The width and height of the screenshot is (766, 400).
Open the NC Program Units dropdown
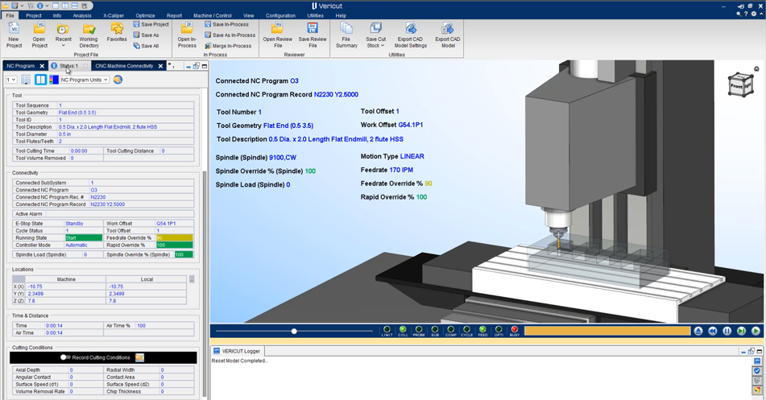83,80
